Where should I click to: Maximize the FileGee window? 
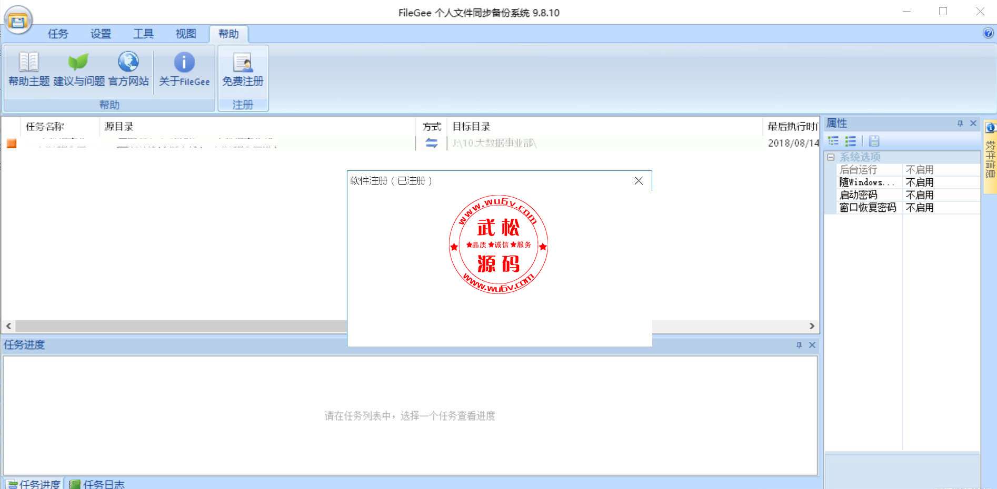[x=943, y=11]
